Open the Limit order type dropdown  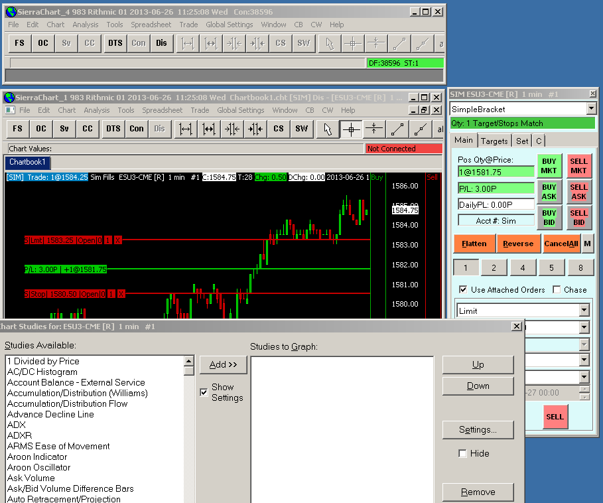click(584, 311)
